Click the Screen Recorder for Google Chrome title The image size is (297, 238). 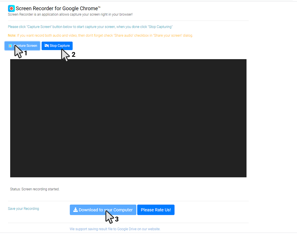click(57, 8)
